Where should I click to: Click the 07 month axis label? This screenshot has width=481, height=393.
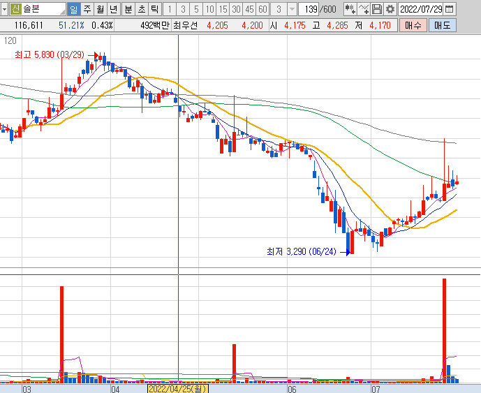click(x=376, y=390)
